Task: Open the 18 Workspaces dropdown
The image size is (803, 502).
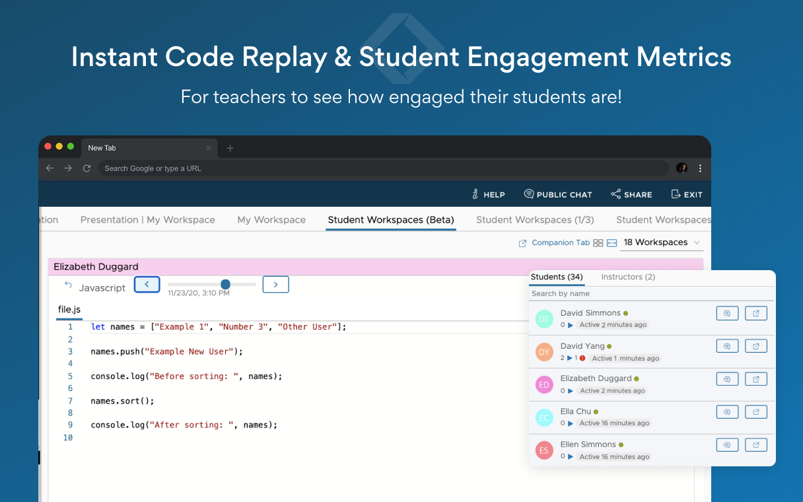Action: [x=662, y=242]
